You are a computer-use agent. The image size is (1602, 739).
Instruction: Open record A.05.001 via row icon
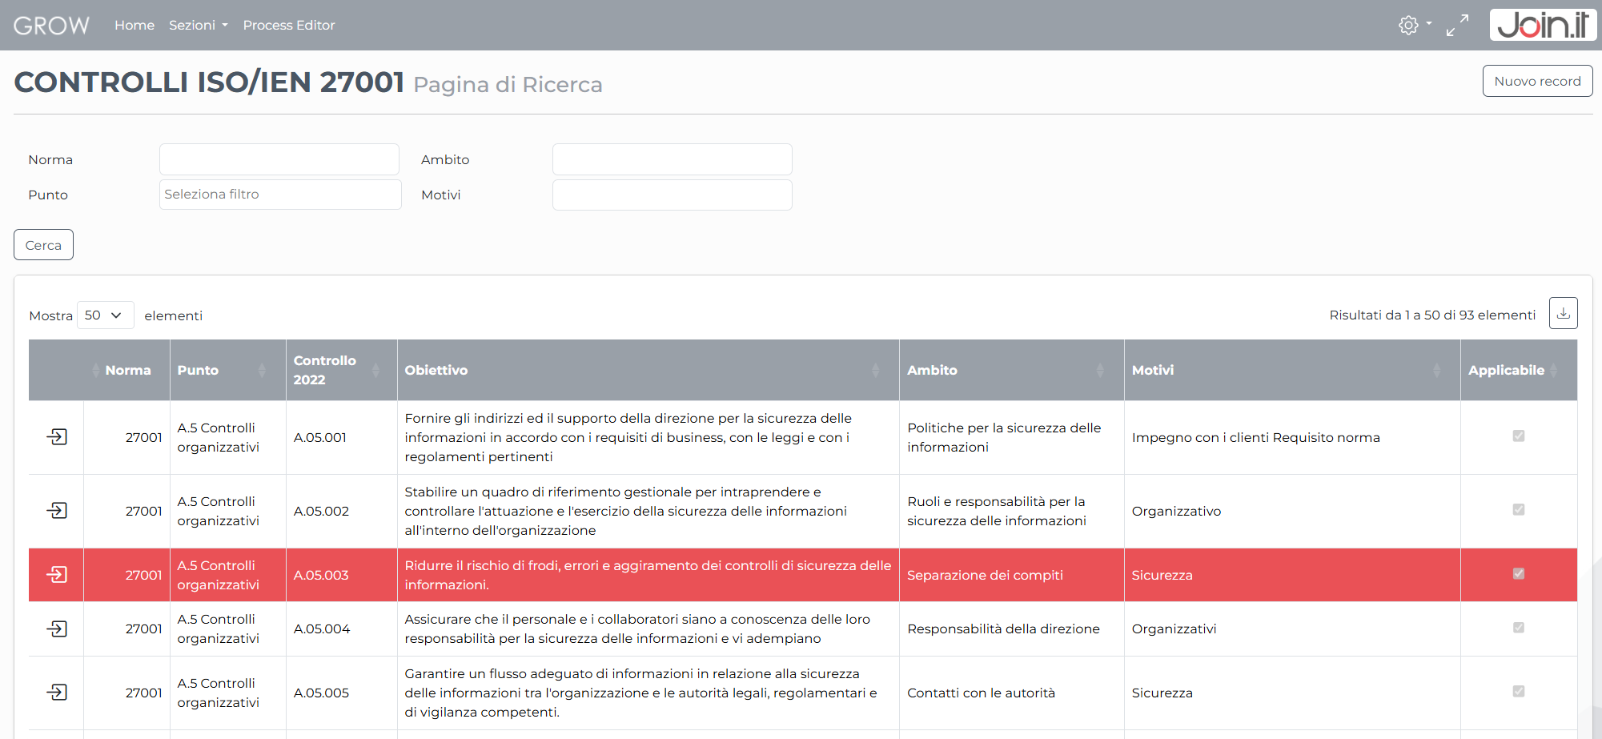click(57, 437)
